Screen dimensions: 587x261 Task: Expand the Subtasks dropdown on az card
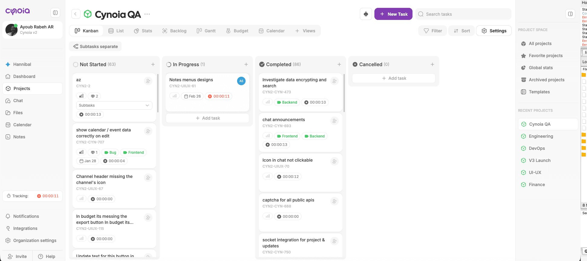114,105
